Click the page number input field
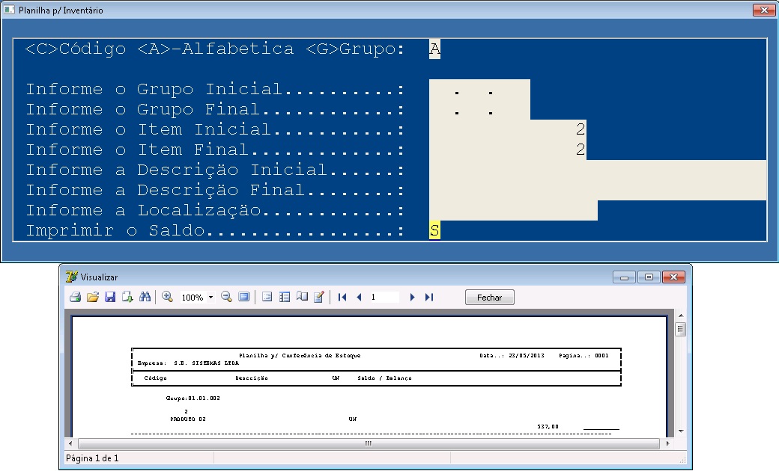This screenshot has width=779, height=471. tap(385, 298)
